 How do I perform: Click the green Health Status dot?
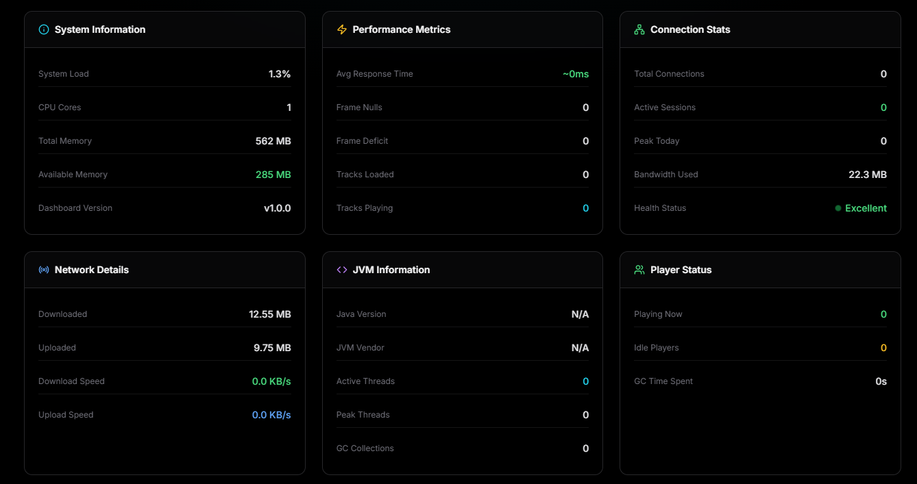click(838, 208)
